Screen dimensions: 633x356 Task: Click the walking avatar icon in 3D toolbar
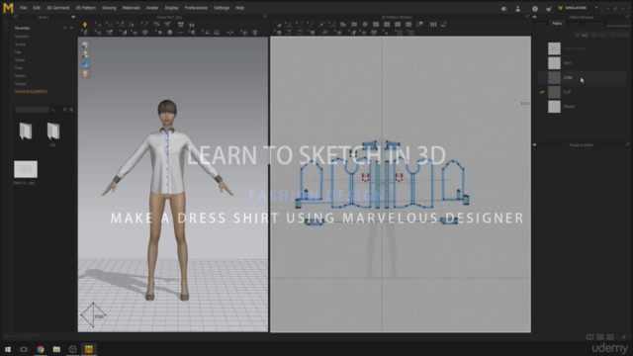[85, 33]
